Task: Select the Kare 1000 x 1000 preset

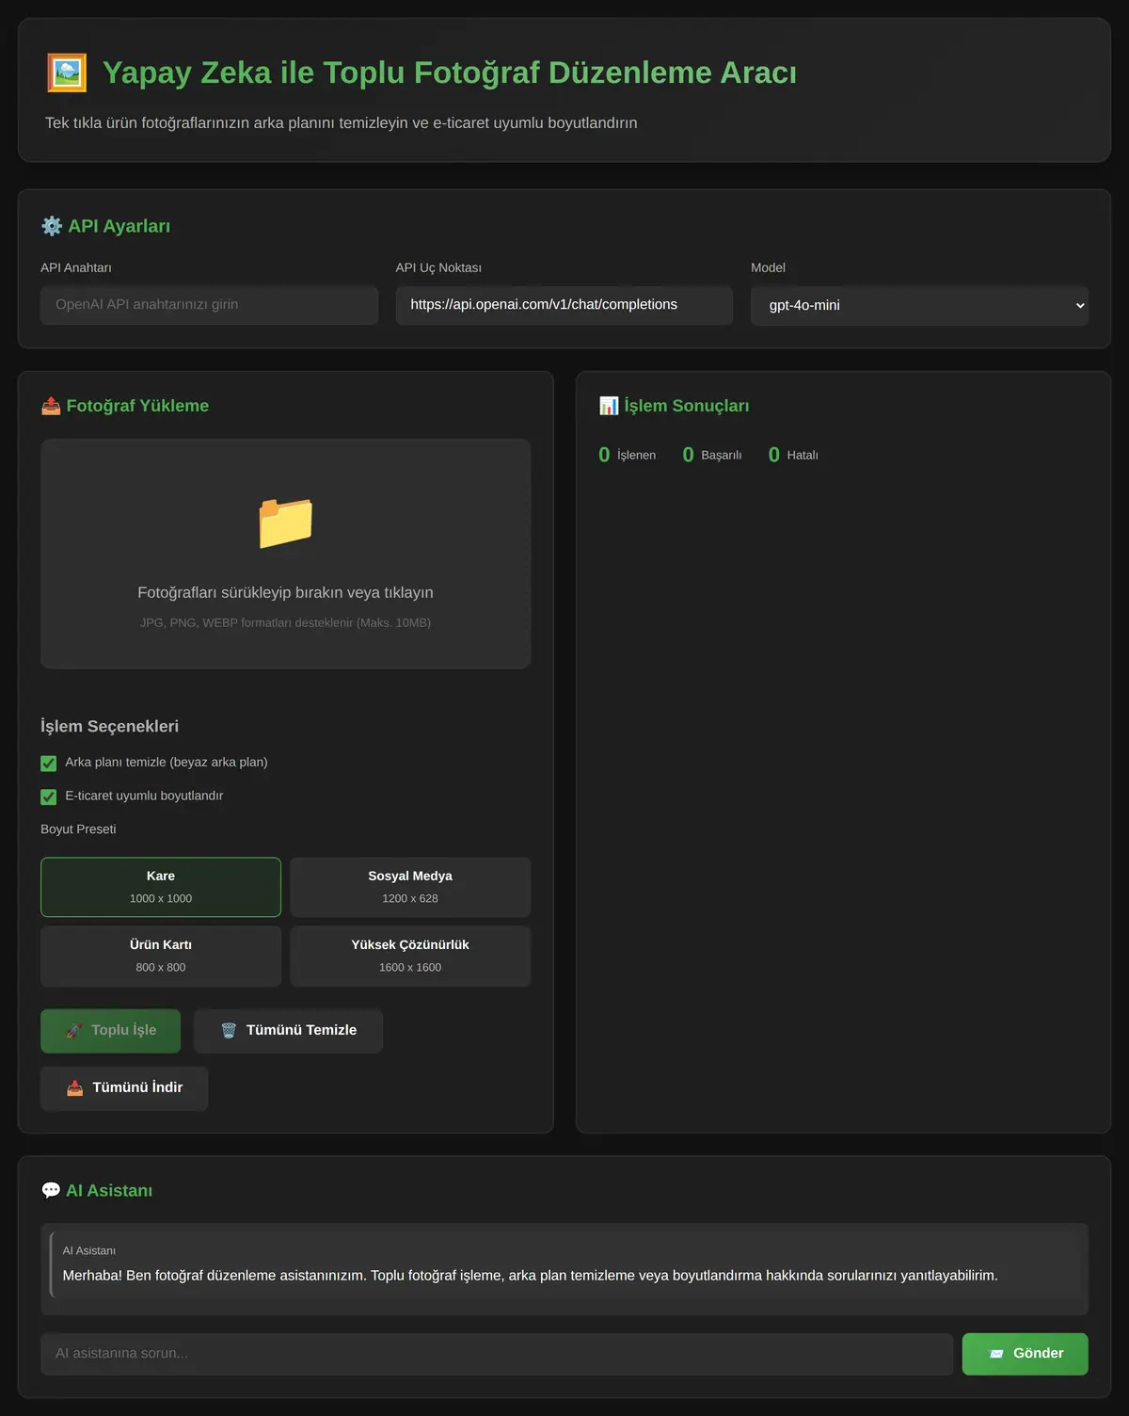Action: [x=161, y=887]
